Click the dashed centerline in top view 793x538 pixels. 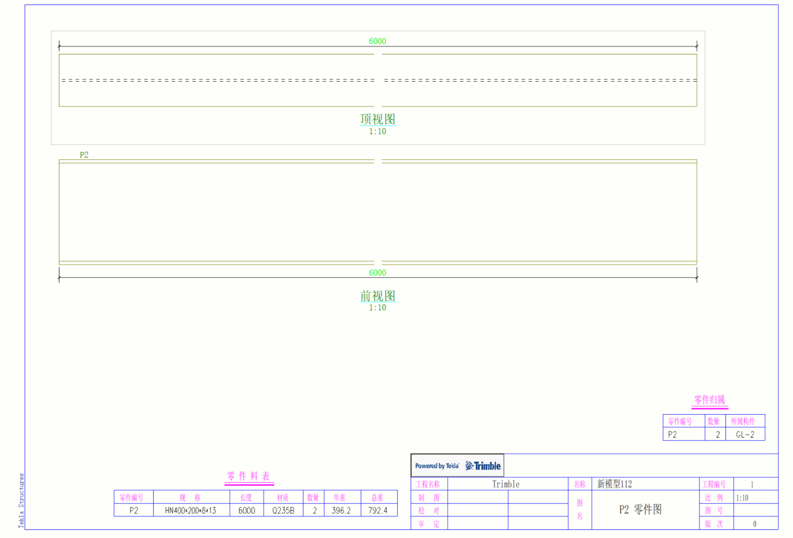coord(217,81)
